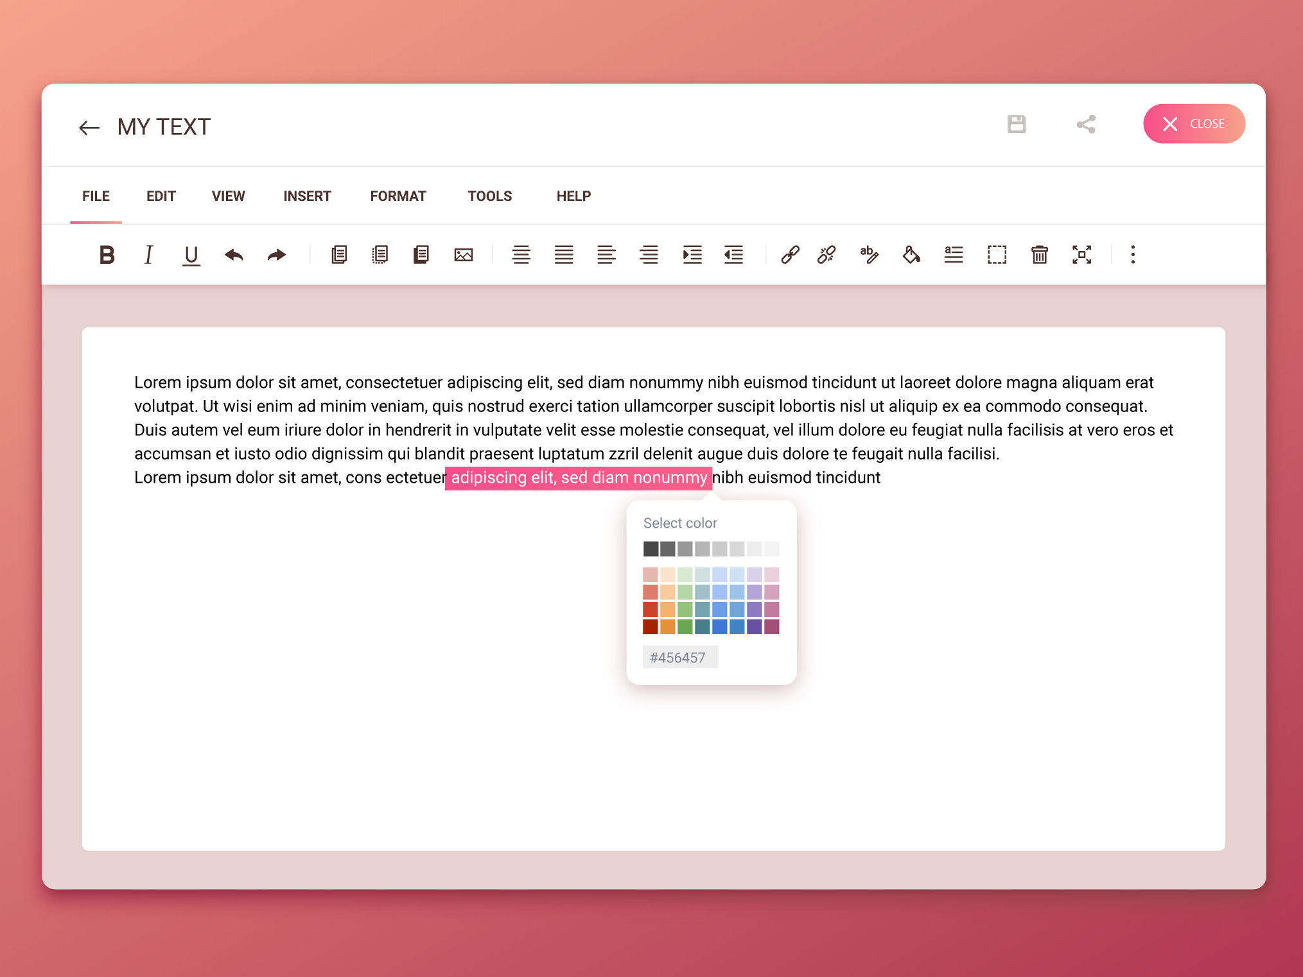The height and width of the screenshot is (977, 1303).
Task: Go back using the arrow next to MY TEXT
Action: pos(89,126)
